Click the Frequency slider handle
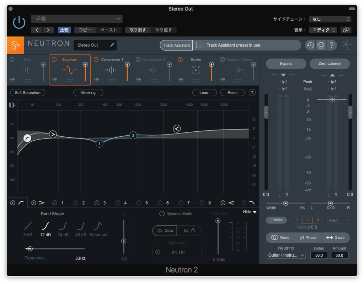The width and height of the screenshot is (364, 284). coord(30,249)
